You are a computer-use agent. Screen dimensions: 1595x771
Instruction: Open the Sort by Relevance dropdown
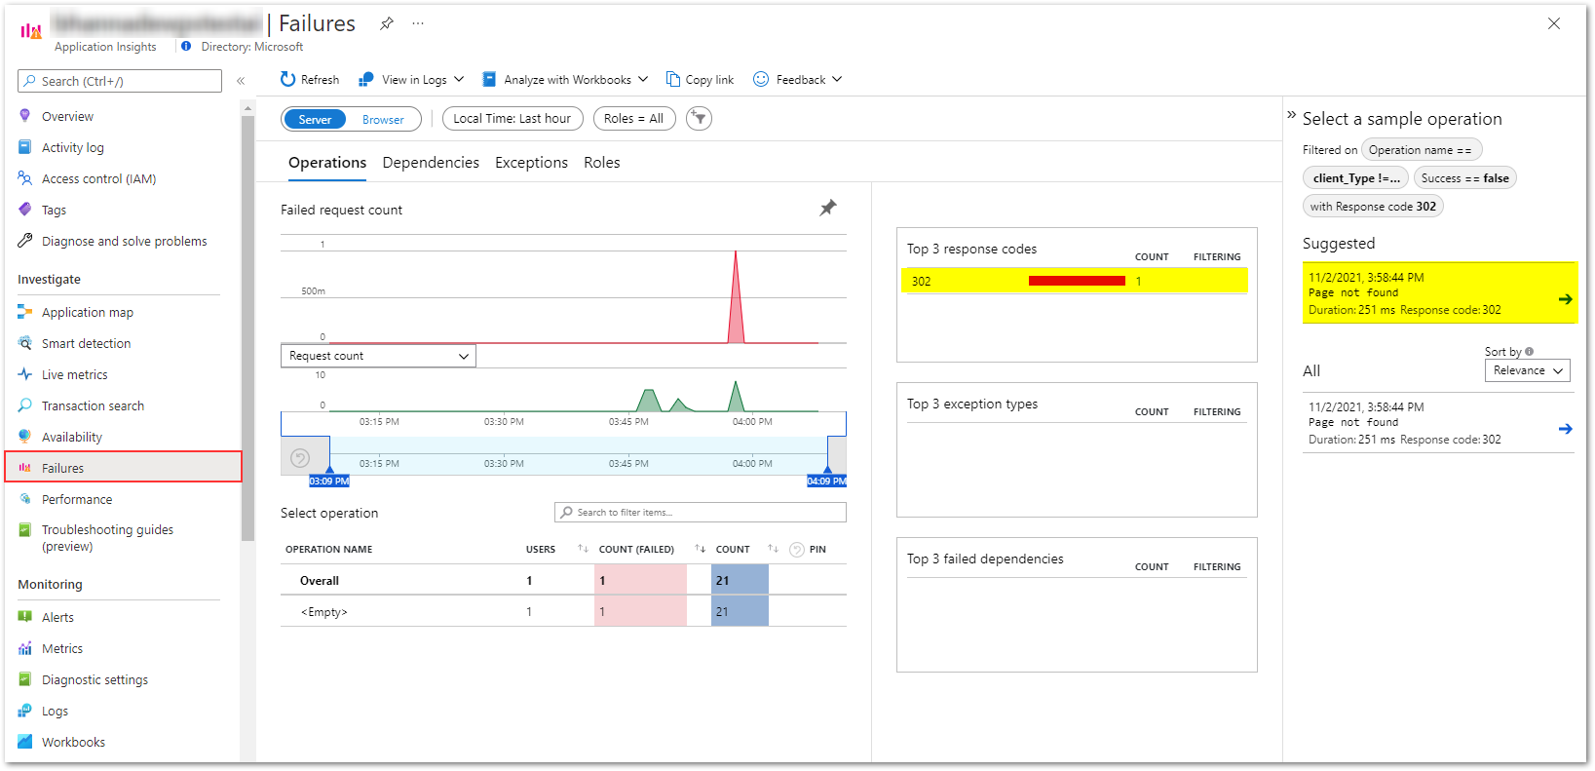[x=1527, y=370]
